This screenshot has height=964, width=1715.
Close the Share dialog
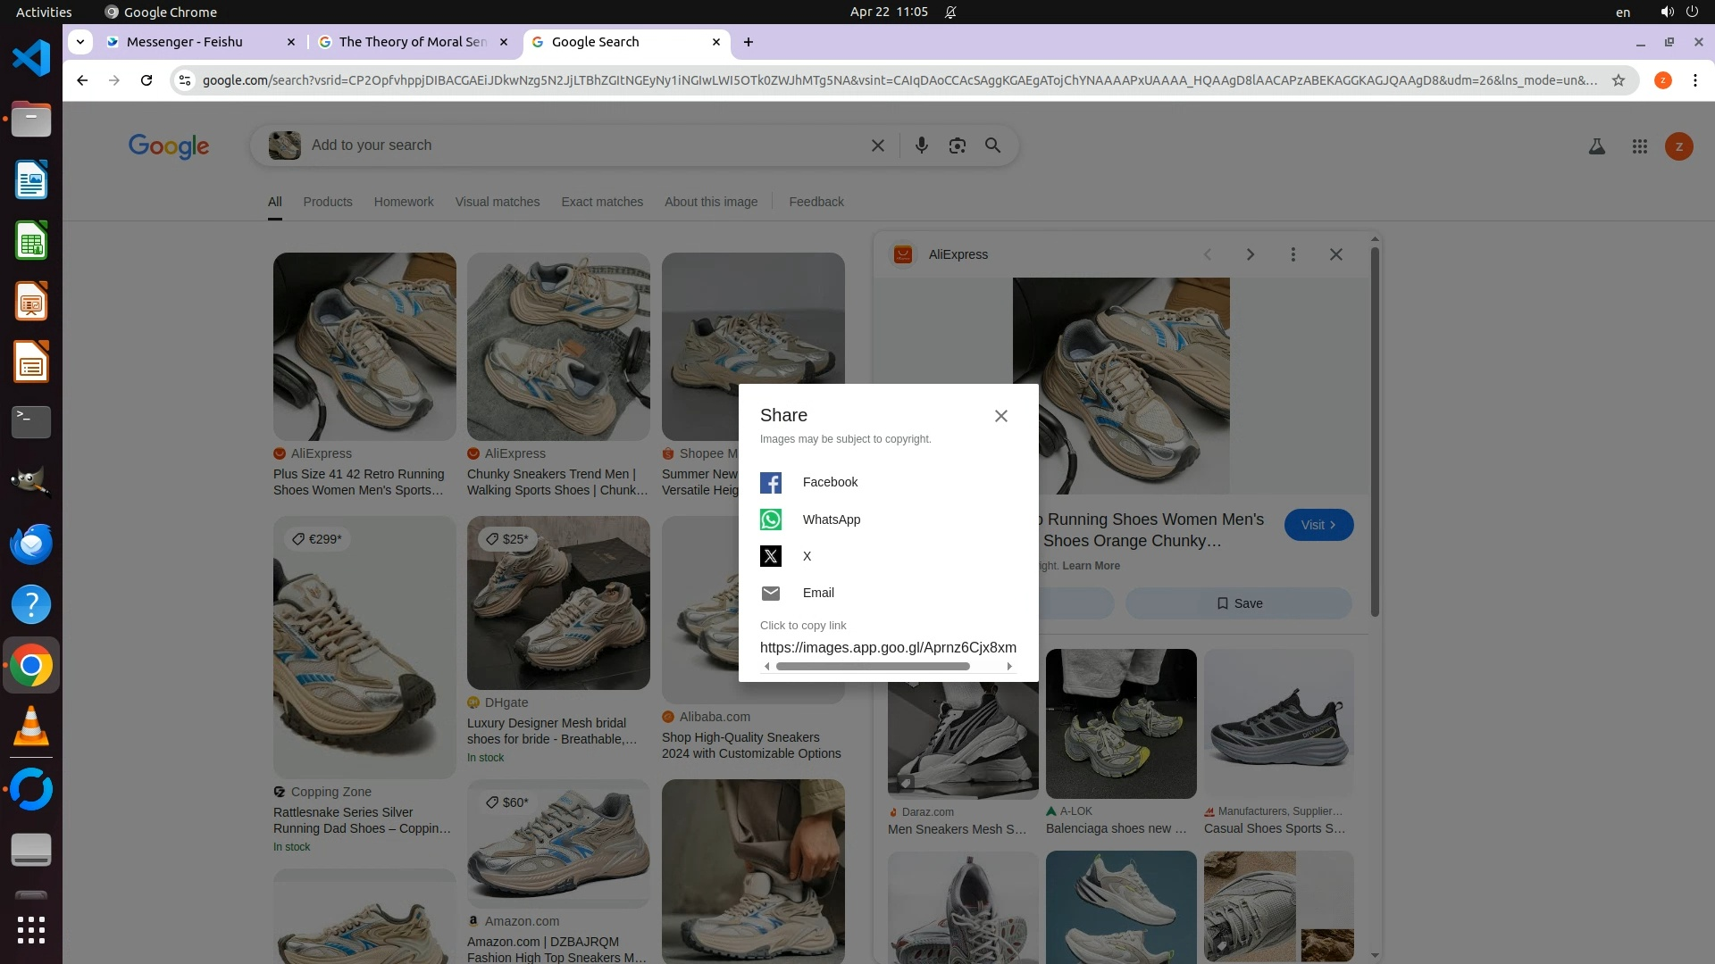point(1000,416)
